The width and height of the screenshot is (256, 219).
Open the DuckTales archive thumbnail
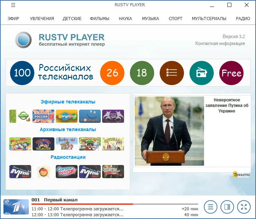pyautogui.click(x=20, y=144)
